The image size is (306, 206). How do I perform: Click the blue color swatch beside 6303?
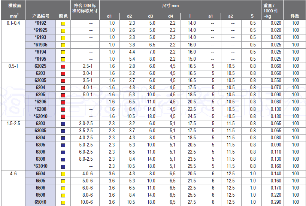[63, 124]
